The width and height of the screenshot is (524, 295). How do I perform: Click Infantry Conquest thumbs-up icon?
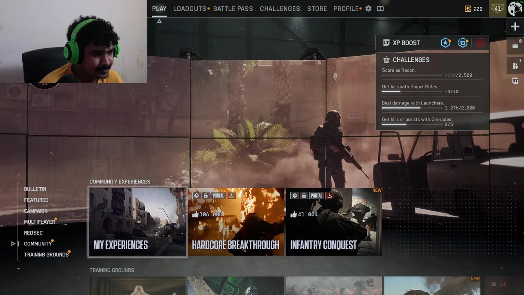coord(294,214)
